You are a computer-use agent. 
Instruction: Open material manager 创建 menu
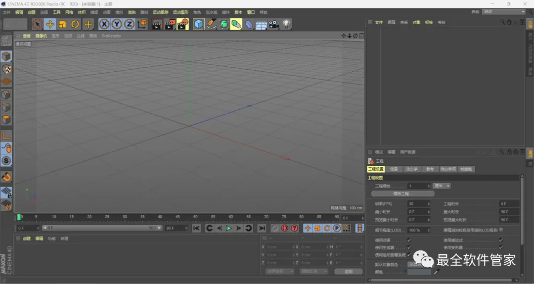coord(27,238)
